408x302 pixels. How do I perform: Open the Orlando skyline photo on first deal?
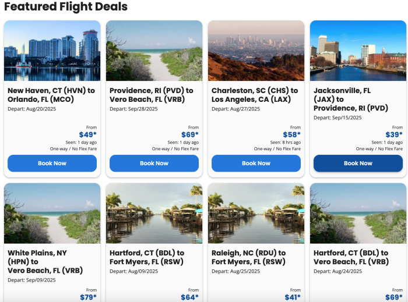click(52, 51)
